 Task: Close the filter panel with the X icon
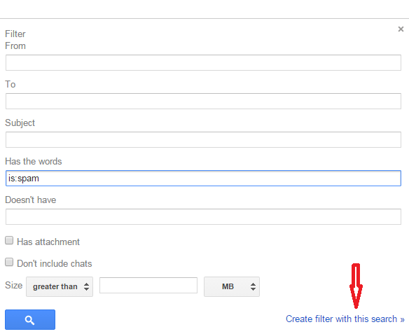(x=401, y=29)
